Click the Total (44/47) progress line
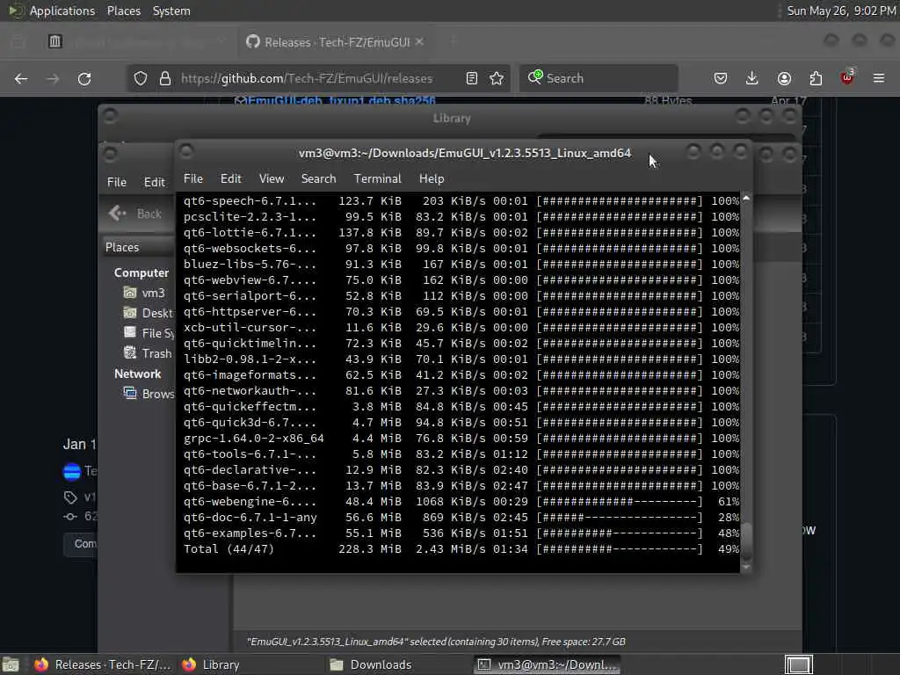 [x=461, y=548]
